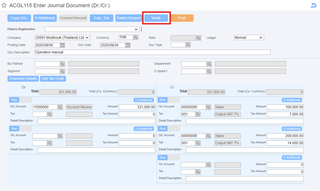The image size is (320, 191).
Task: Click the orange Post button
Action: click(182, 18)
